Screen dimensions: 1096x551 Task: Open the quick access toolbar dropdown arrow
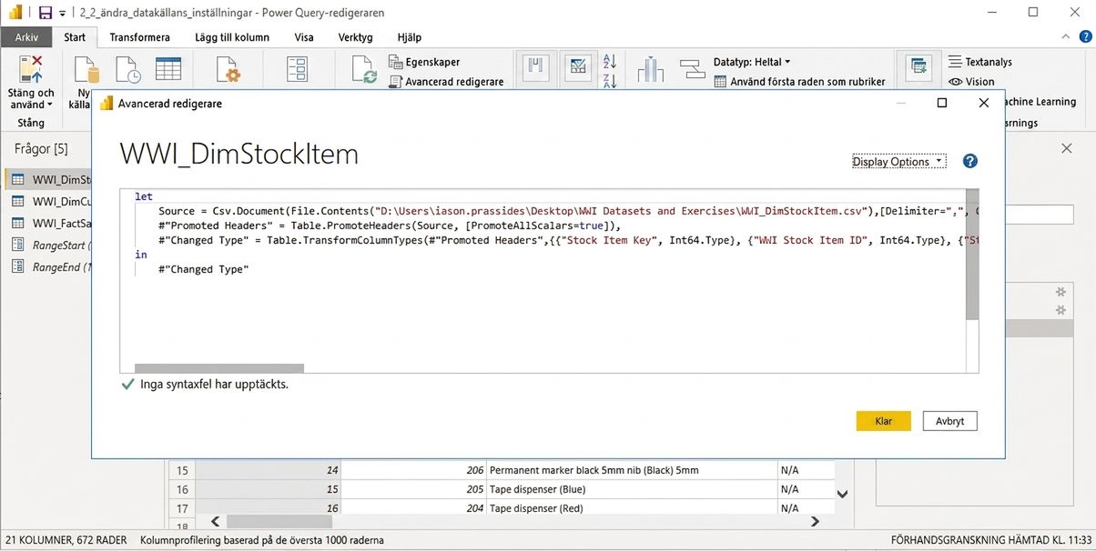(62, 14)
